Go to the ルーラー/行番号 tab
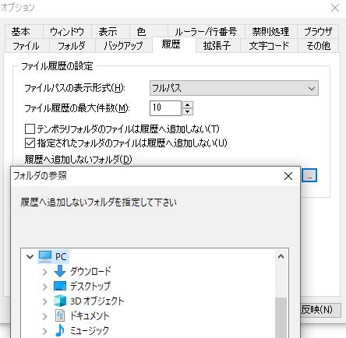346x338 pixels. [x=206, y=32]
